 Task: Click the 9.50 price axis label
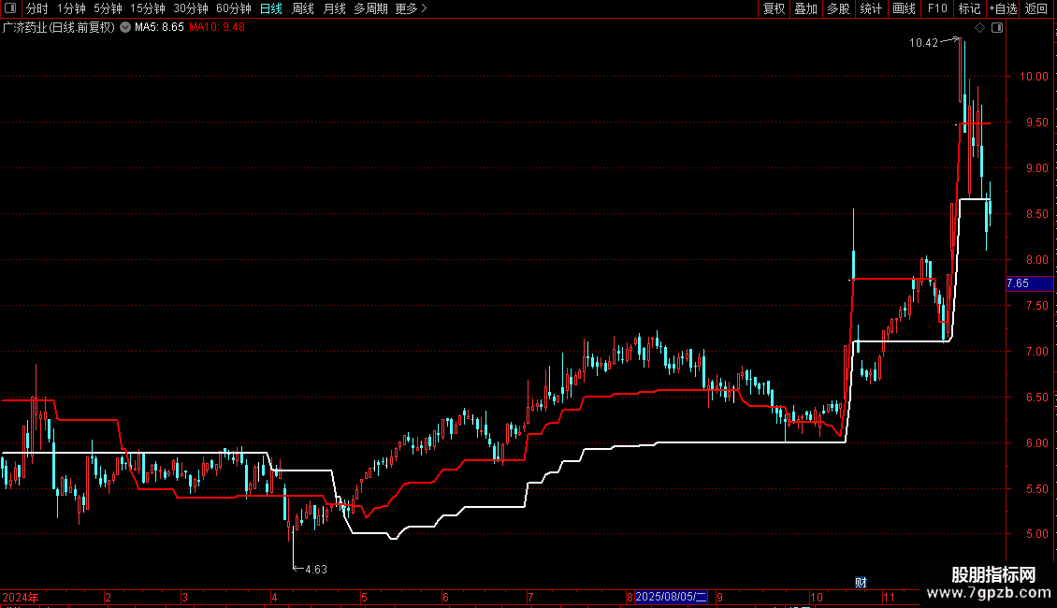[x=1036, y=123]
